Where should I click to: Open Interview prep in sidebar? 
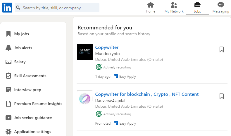tap(27, 90)
